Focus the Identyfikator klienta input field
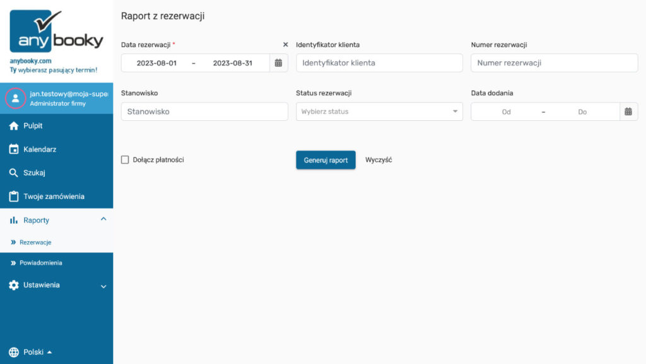Image resolution: width=646 pixels, height=364 pixels. click(379, 63)
